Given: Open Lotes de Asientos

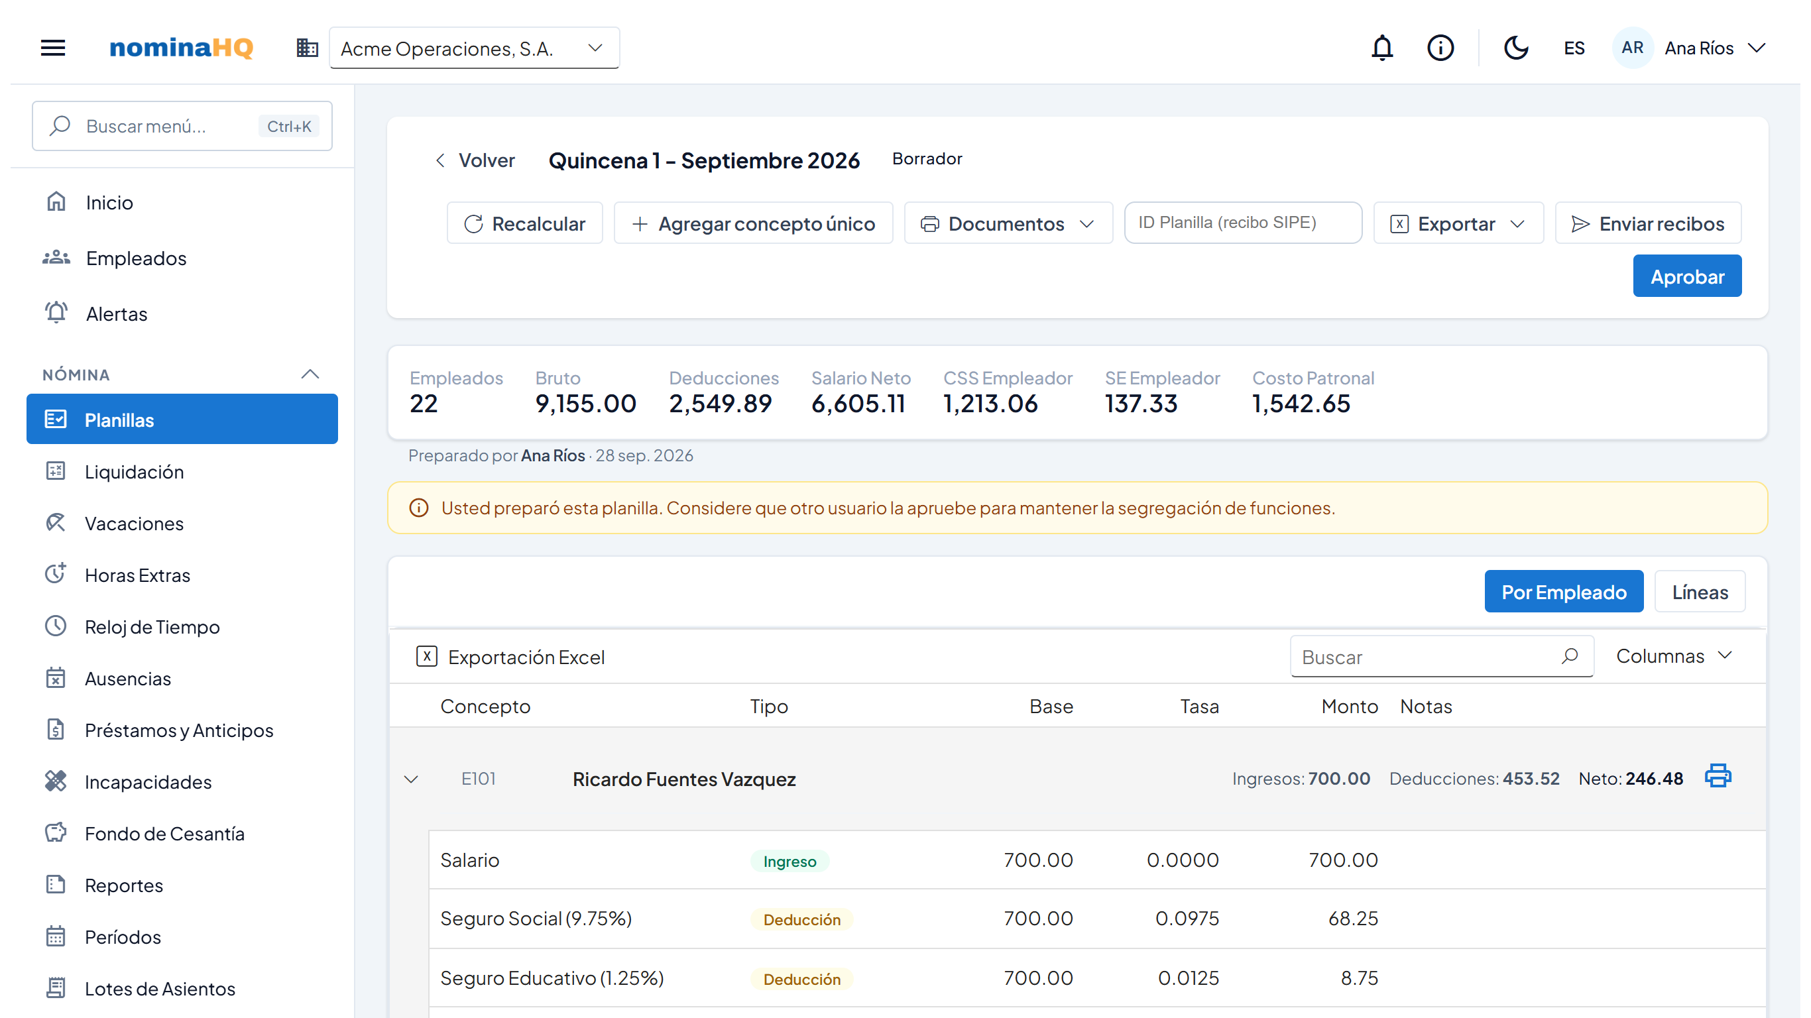Looking at the screenshot, I should click(x=182, y=988).
